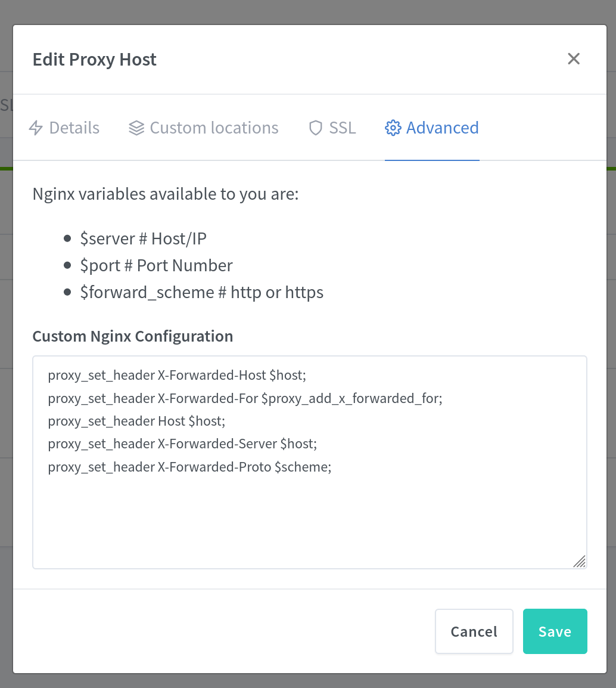Click the textarea resize handle
Screen dimensions: 616x688
coord(579,561)
